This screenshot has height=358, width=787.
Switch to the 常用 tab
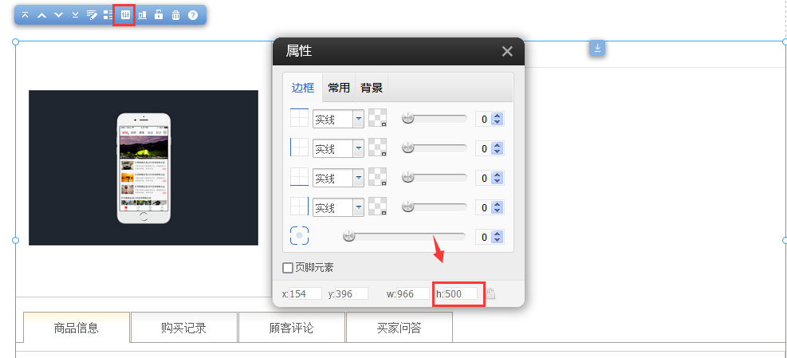tap(339, 88)
